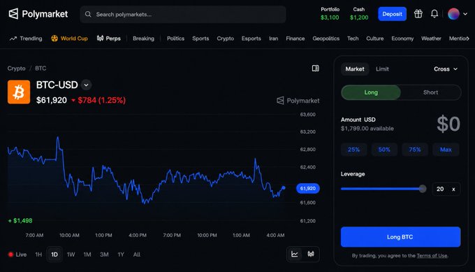Click the $0 amount input
The image size is (475, 272).
pos(448,124)
